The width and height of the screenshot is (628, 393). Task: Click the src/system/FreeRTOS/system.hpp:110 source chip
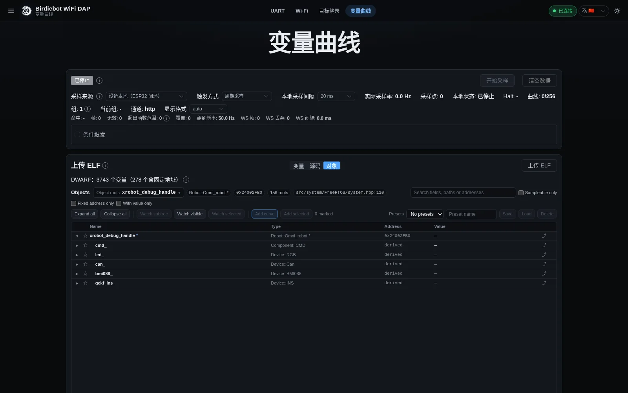[340, 193]
